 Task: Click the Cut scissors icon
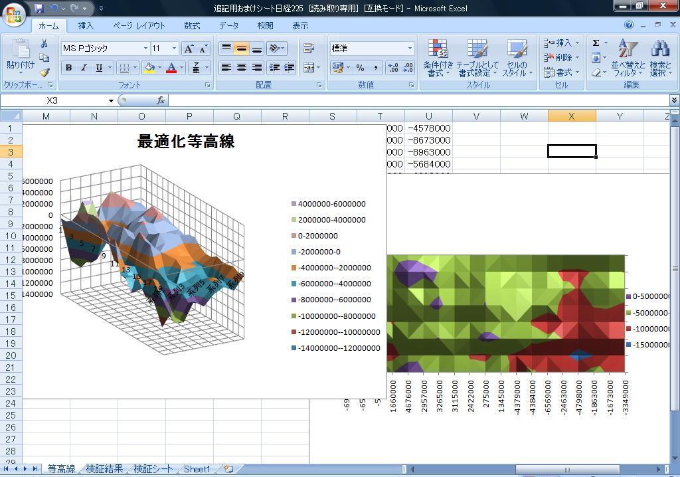(44, 44)
